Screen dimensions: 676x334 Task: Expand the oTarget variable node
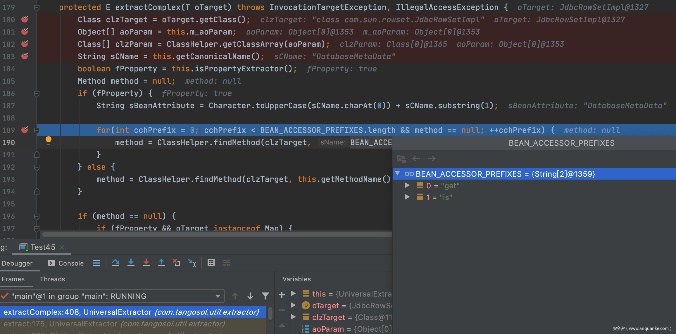[294, 305]
